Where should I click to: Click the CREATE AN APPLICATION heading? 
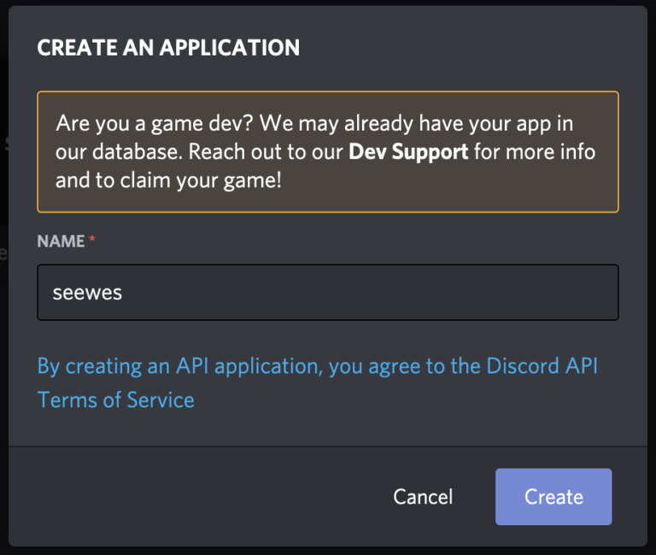click(x=168, y=47)
